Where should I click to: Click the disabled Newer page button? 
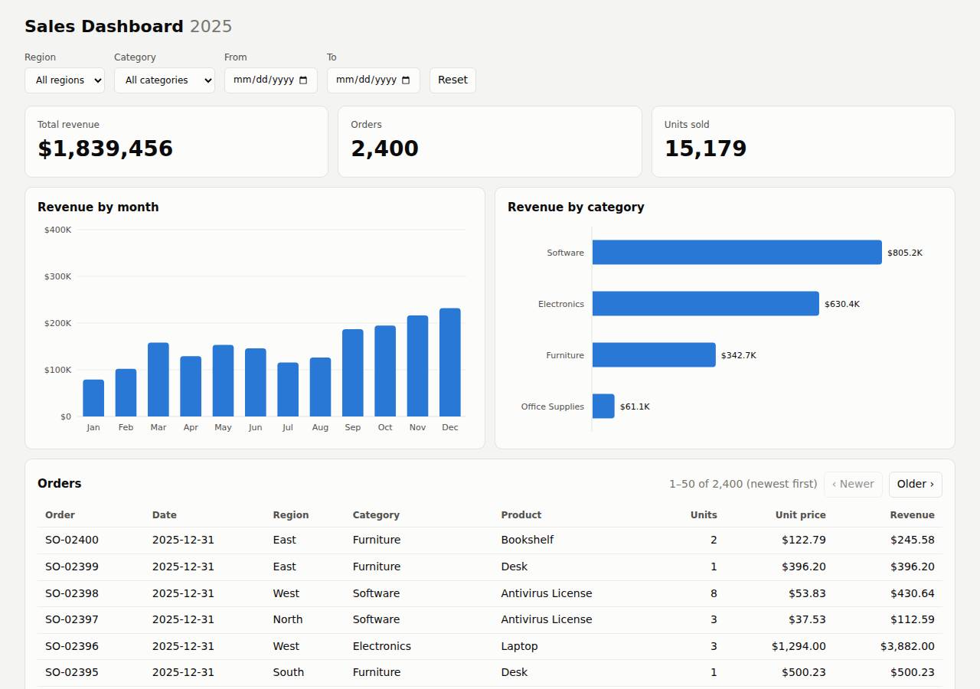tap(853, 485)
